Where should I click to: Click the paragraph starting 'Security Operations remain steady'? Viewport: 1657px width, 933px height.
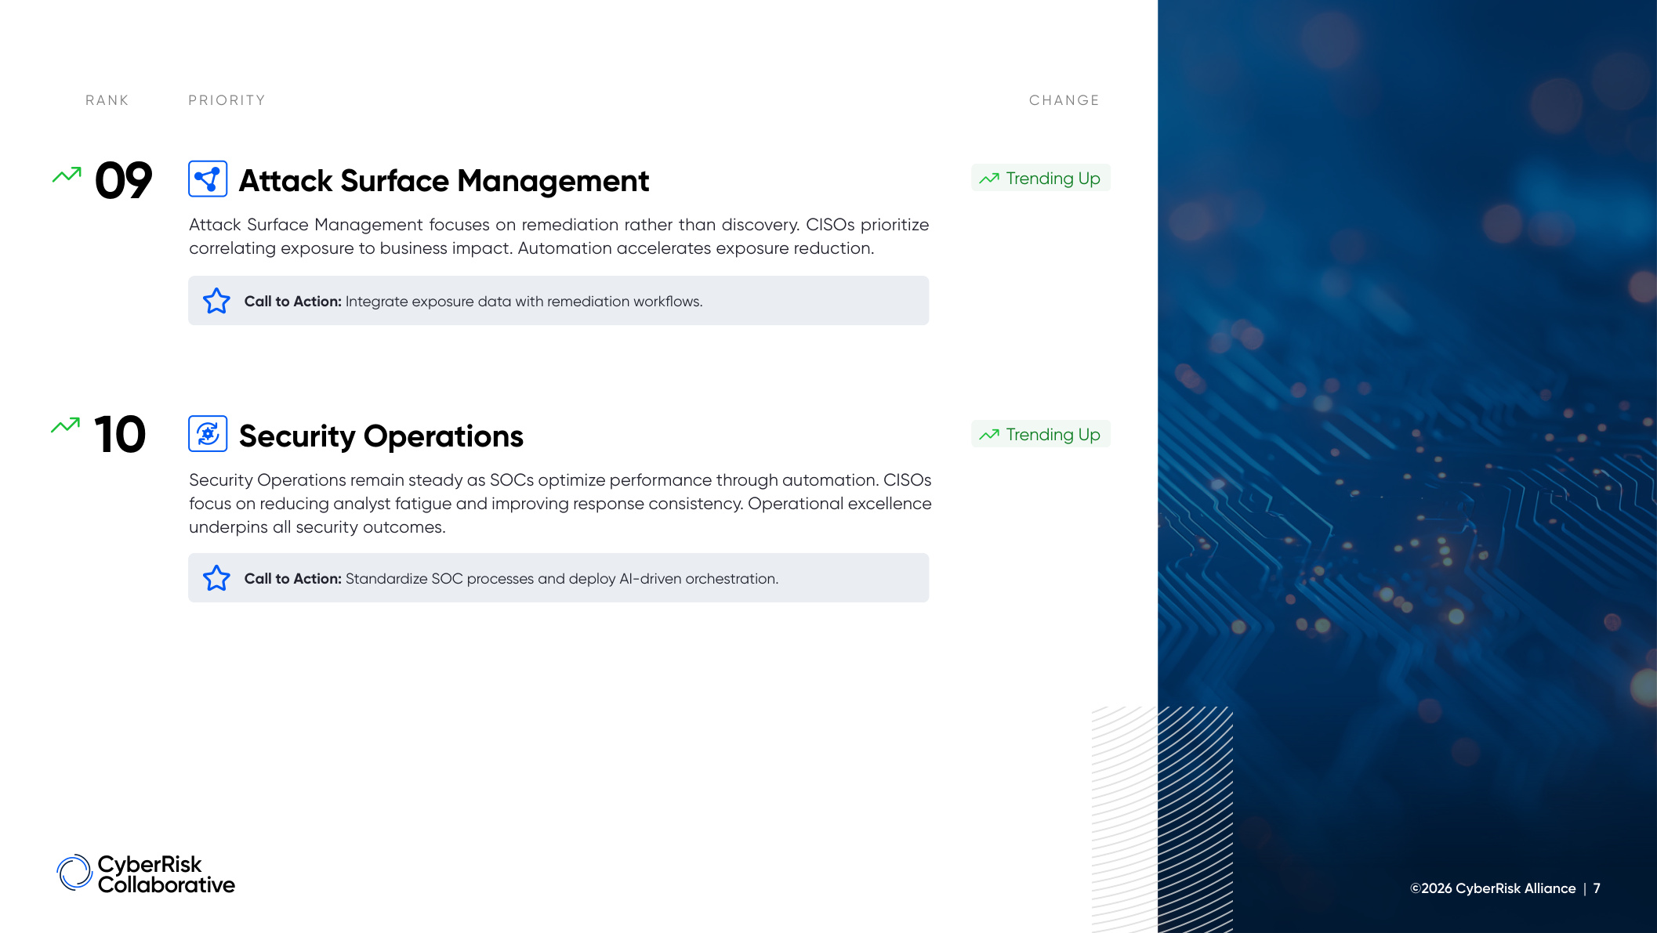pyautogui.click(x=560, y=504)
